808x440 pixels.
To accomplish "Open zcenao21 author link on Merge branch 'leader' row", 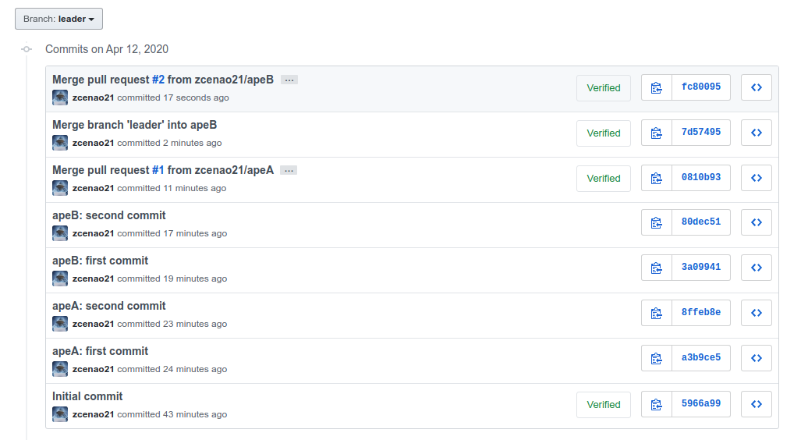I will [x=93, y=144].
